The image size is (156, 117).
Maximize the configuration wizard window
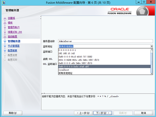[144, 2]
